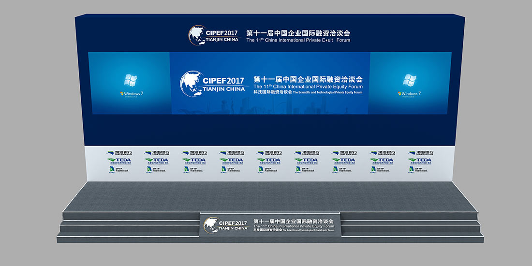532x266 pixels.
Task: Click the middle column's TEDA sponsor logo
Action: tap(268, 161)
